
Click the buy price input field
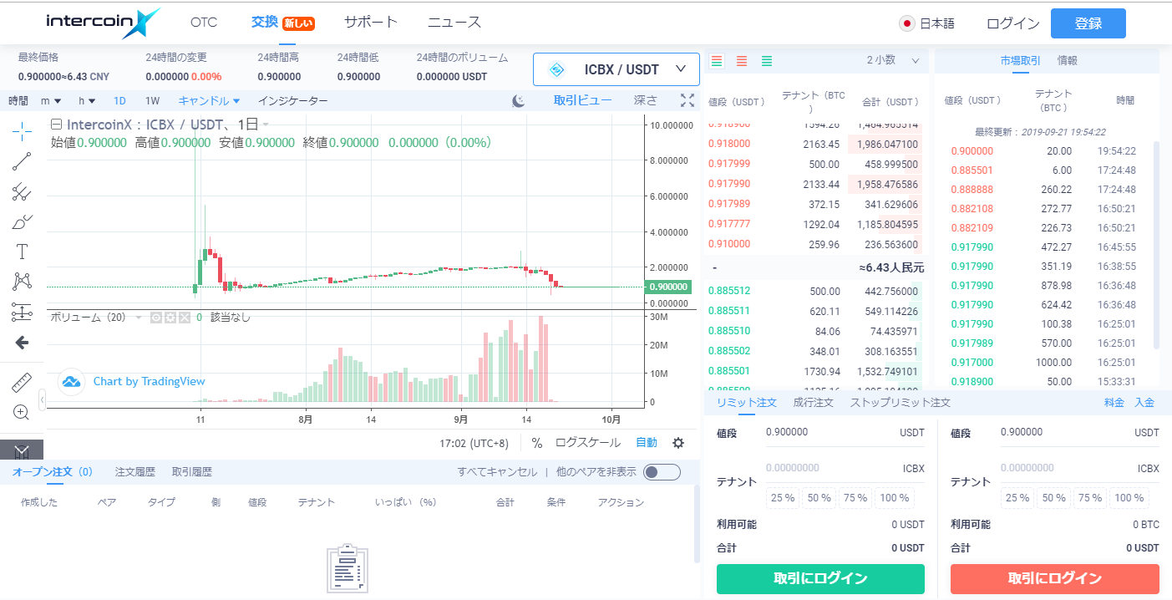click(x=844, y=433)
